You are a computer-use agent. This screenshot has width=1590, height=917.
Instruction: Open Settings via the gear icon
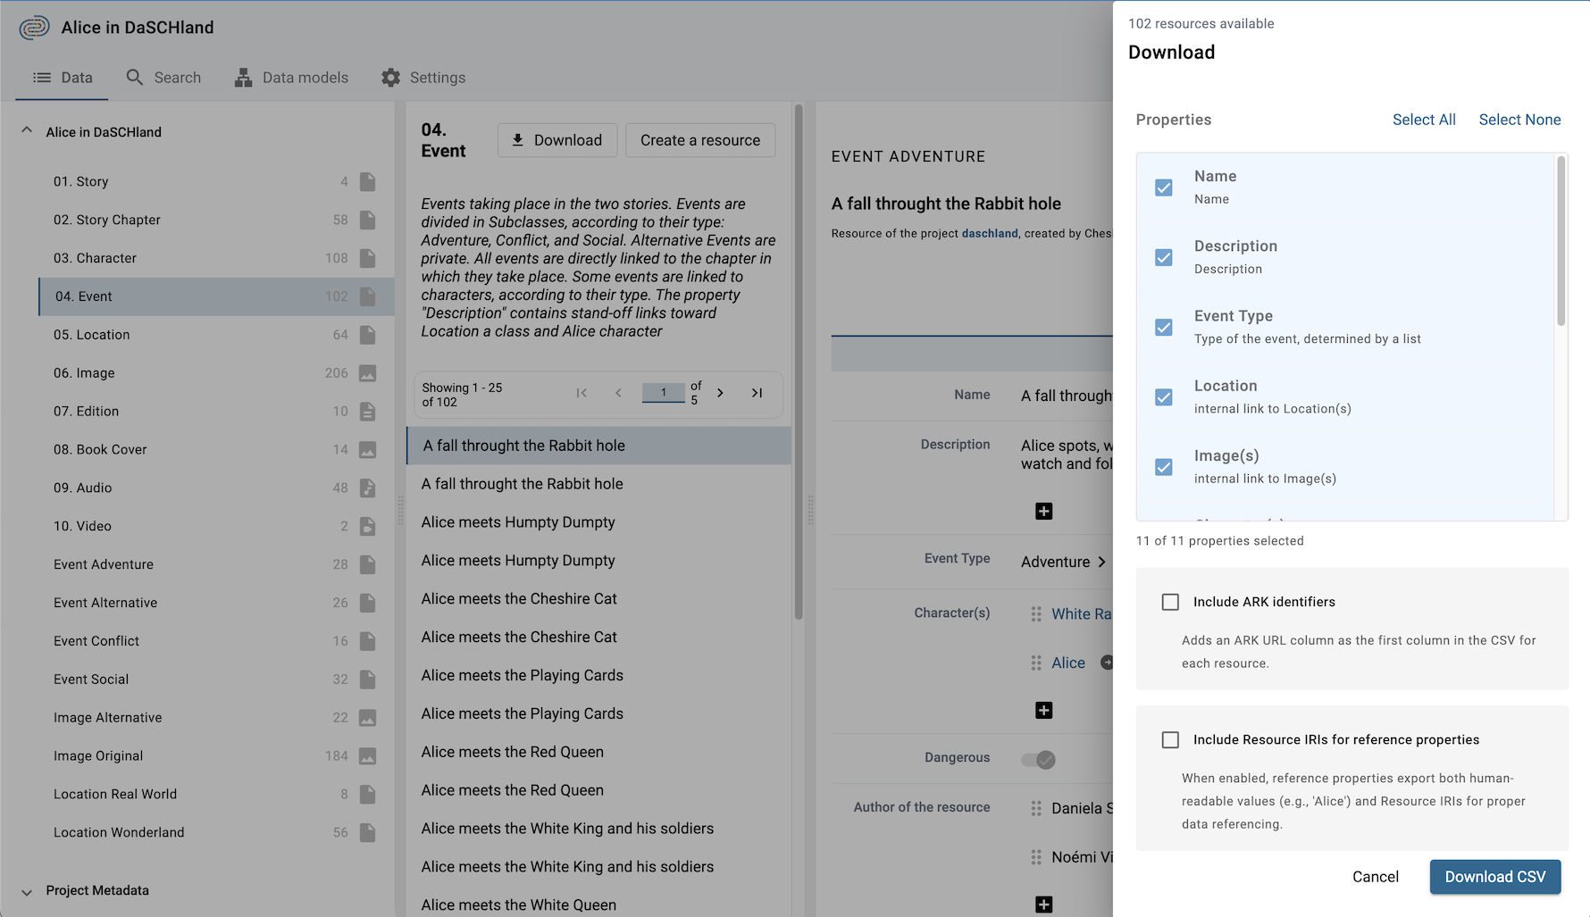390,78
